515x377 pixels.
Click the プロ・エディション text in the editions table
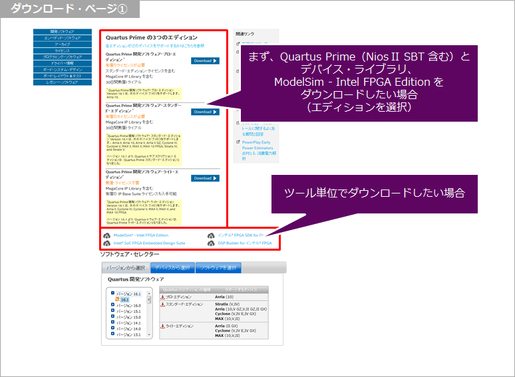pyautogui.click(x=178, y=297)
